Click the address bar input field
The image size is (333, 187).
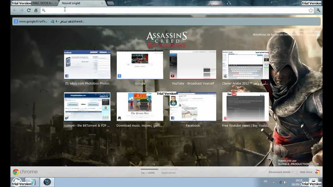[x=177, y=10]
